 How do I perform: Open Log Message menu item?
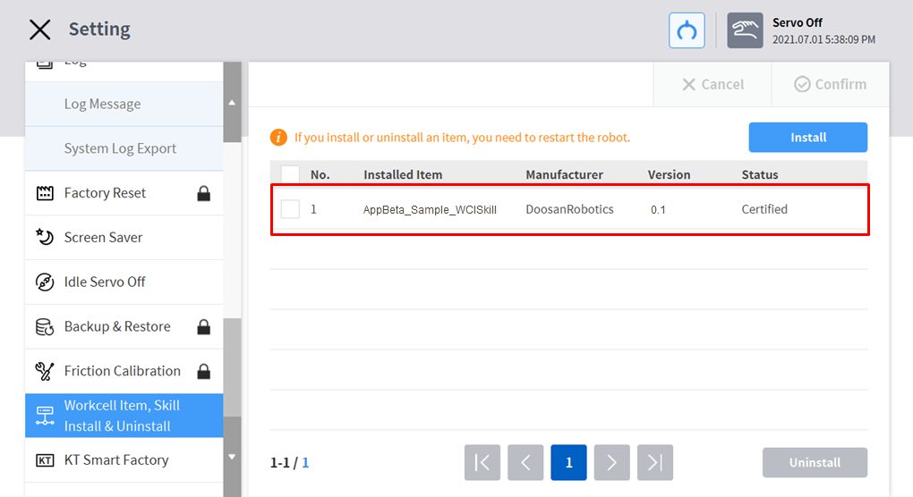point(102,104)
